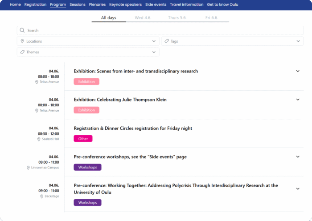
Task: Click into the Search text field
Action: point(160,31)
